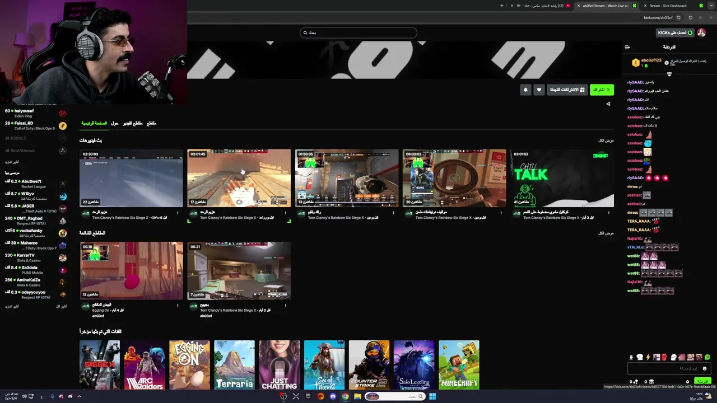Viewport: 717px width, 403px height.
Task: Click the Kick K icon in the get KICKs button
Action: pyautogui.click(x=690, y=32)
